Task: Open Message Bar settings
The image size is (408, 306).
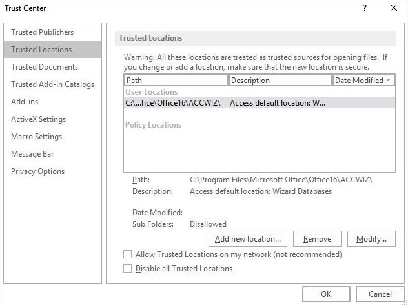Action: tap(32, 154)
